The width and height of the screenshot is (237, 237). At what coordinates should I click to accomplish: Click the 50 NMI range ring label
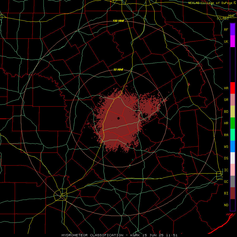tap(118, 70)
